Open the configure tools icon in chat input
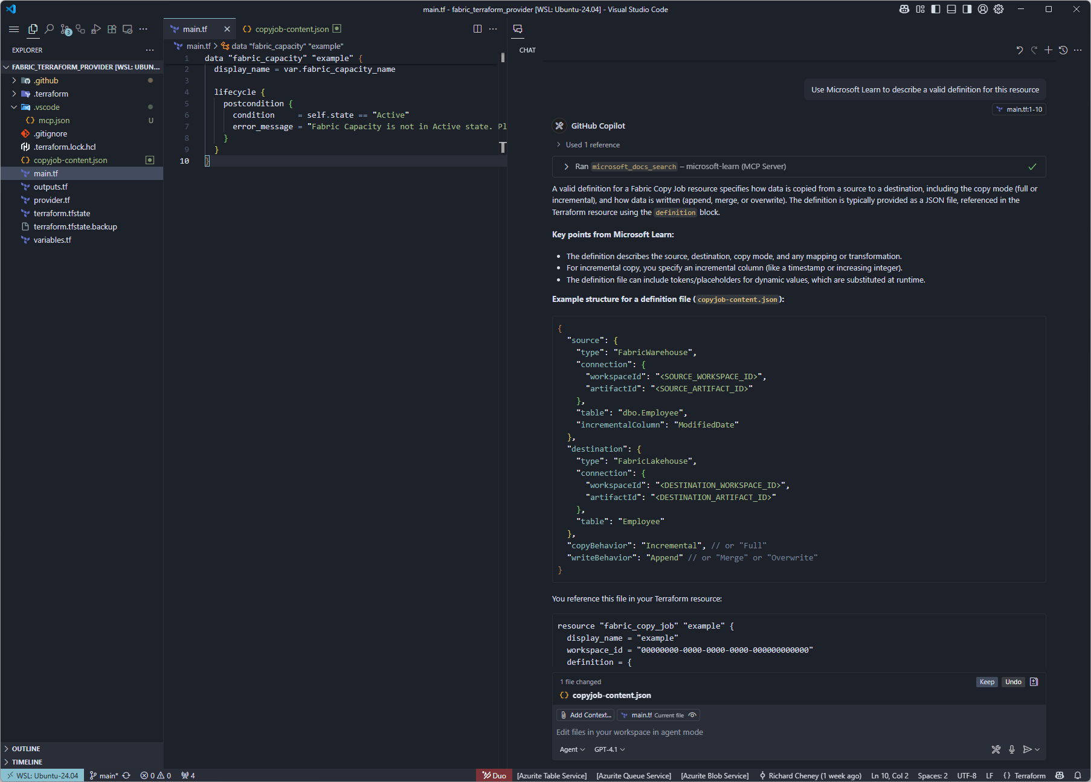 click(x=996, y=749)
